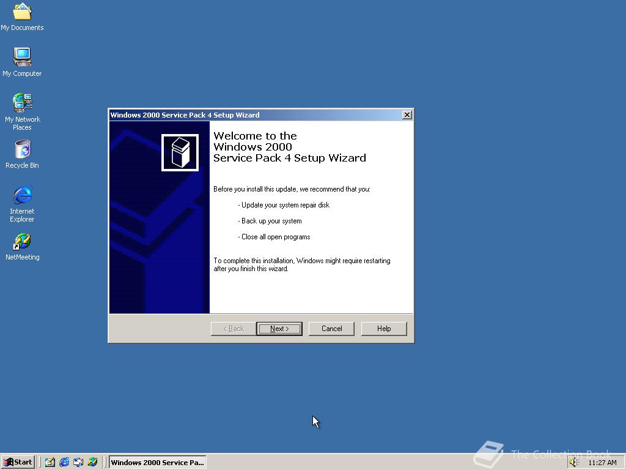Select the Recycle Bin icon
The image size is (626, 470).
tap(22, 154)
